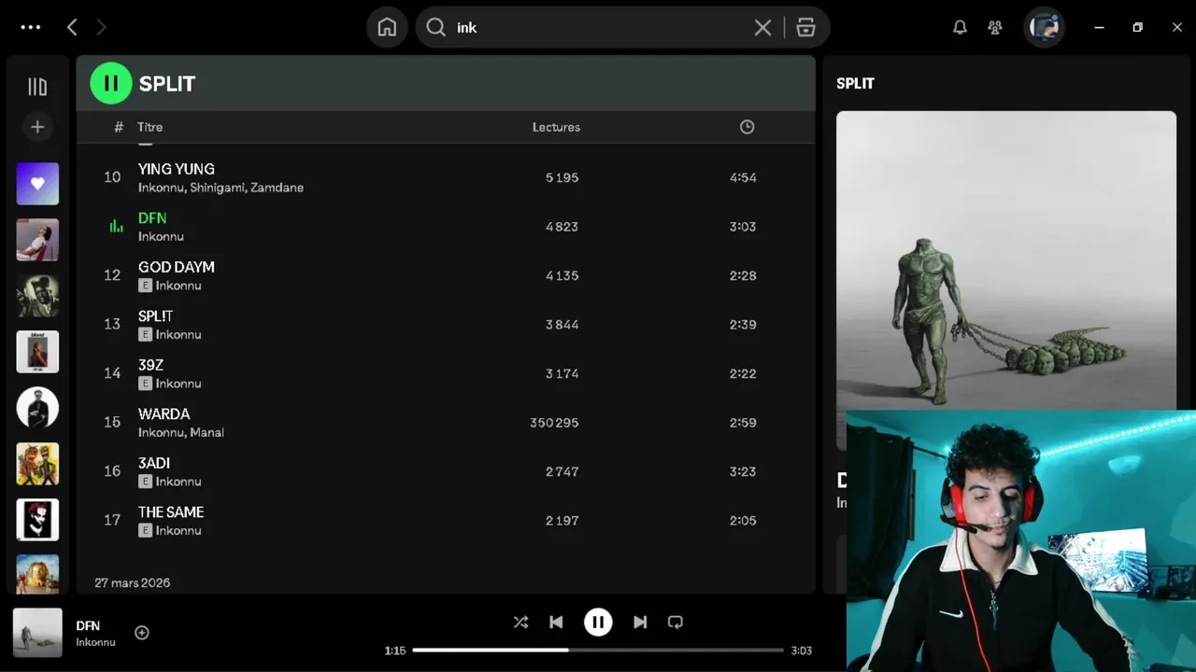
Task: Open the notifications bell
Action: 960,27
